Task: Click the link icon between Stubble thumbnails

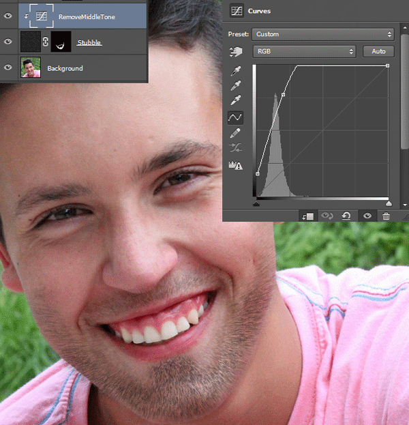Action: [x=46, y=42]
